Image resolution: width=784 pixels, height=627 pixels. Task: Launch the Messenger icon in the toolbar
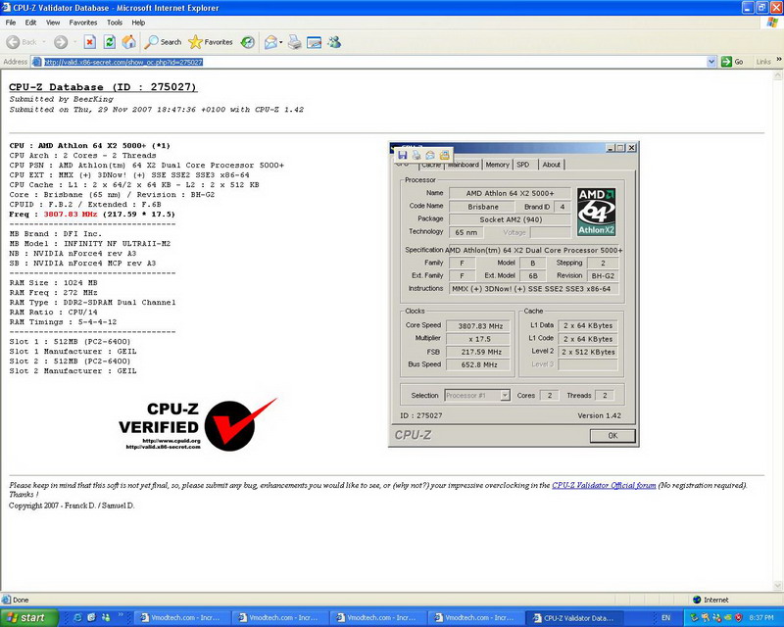[334, 42]
